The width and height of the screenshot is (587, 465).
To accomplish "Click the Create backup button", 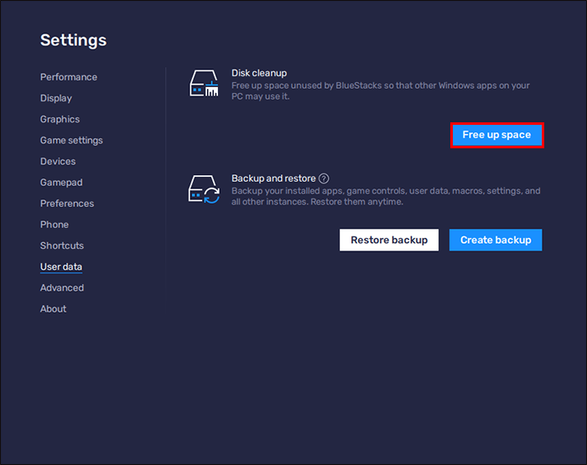I will tap(496, 240).
